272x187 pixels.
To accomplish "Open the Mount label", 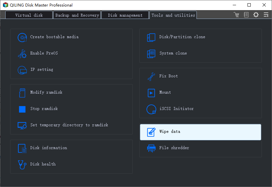I will (x=165, y=92).
